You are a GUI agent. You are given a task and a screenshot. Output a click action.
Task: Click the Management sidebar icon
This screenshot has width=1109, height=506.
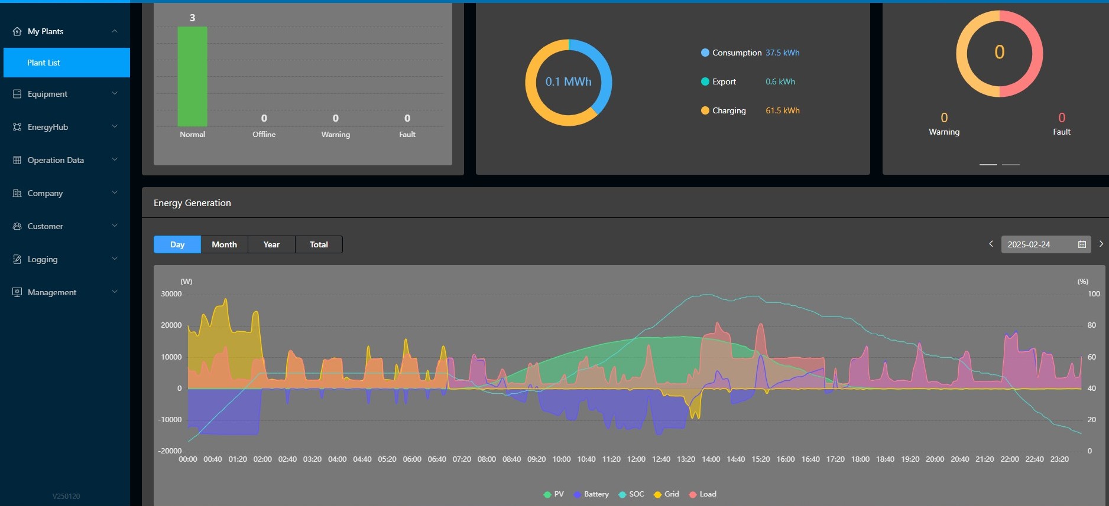coord(17,292)
